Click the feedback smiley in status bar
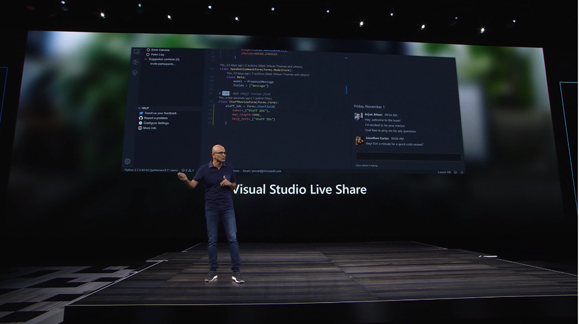Image resolution: width=579 pixels, height=324 pixels. tap(456, 172)
